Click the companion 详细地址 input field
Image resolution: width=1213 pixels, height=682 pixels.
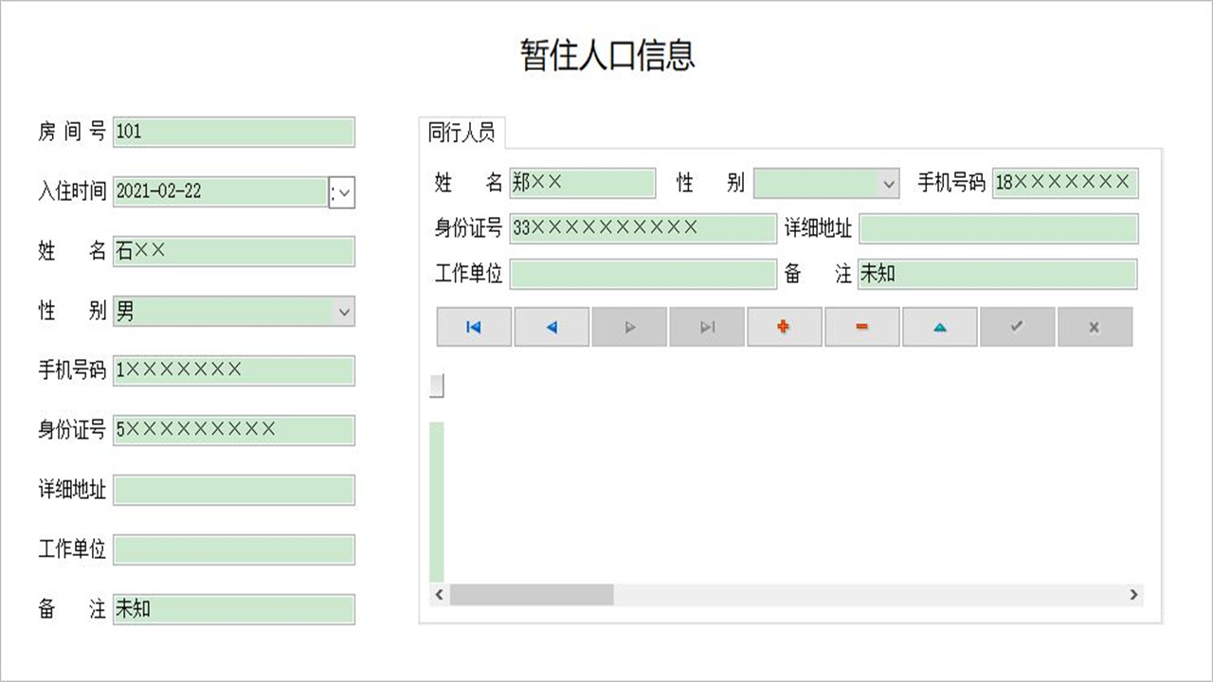(999, 228)
